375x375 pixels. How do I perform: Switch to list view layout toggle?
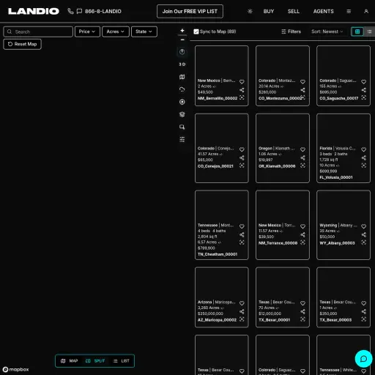point(369,31)
